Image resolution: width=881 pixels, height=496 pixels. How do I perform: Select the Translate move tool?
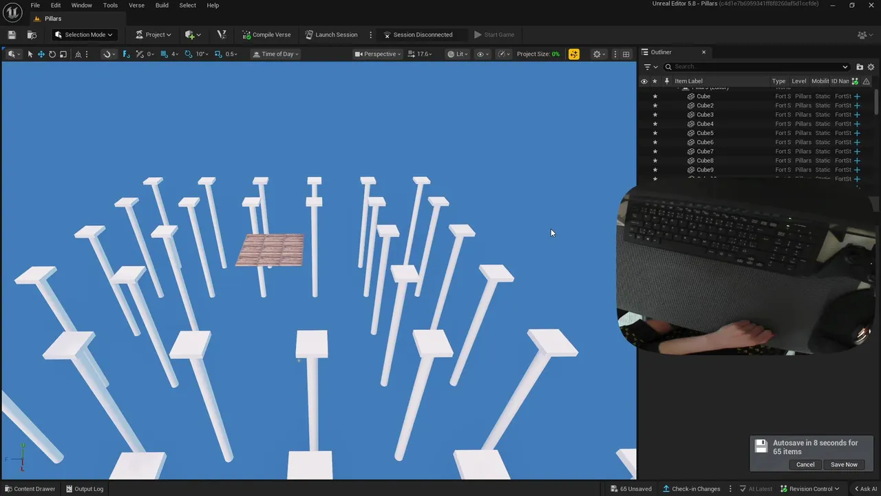point(41,54)
